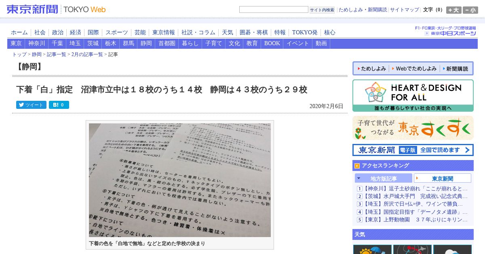Click the 東京新聞 TOKYO Web logo
The height and width of the screenshot is (254, 485).
[56, 9]
